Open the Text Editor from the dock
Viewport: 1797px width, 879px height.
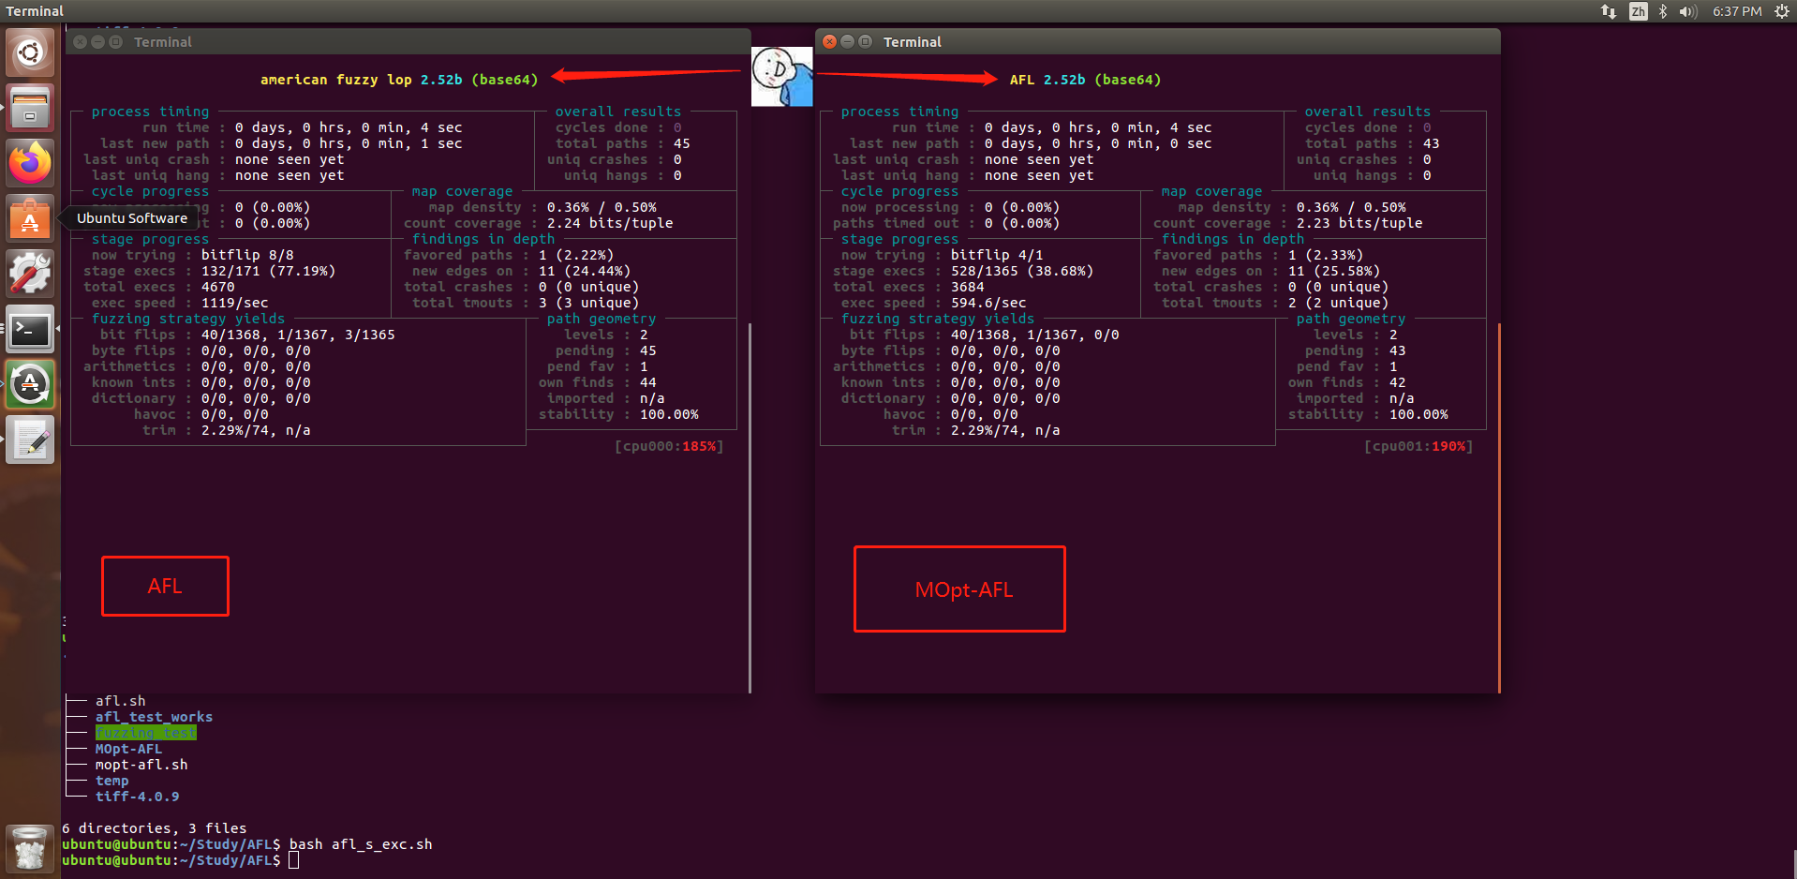[x=29, y=439]
